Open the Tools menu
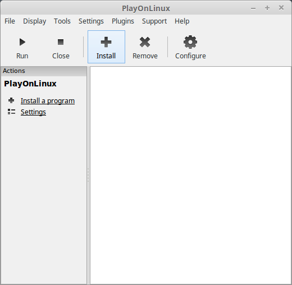The height and width of the screenshot is (285, 292). [x=62, y=21]
